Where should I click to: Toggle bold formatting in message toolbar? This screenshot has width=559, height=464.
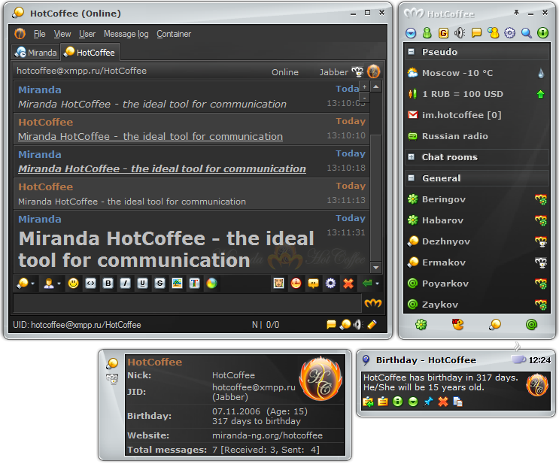[x=108, y=284]
